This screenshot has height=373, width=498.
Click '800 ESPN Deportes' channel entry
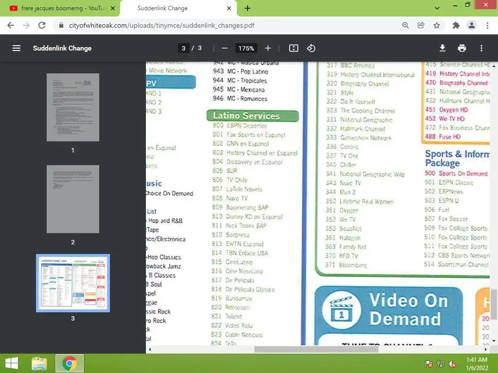[240, 126]
